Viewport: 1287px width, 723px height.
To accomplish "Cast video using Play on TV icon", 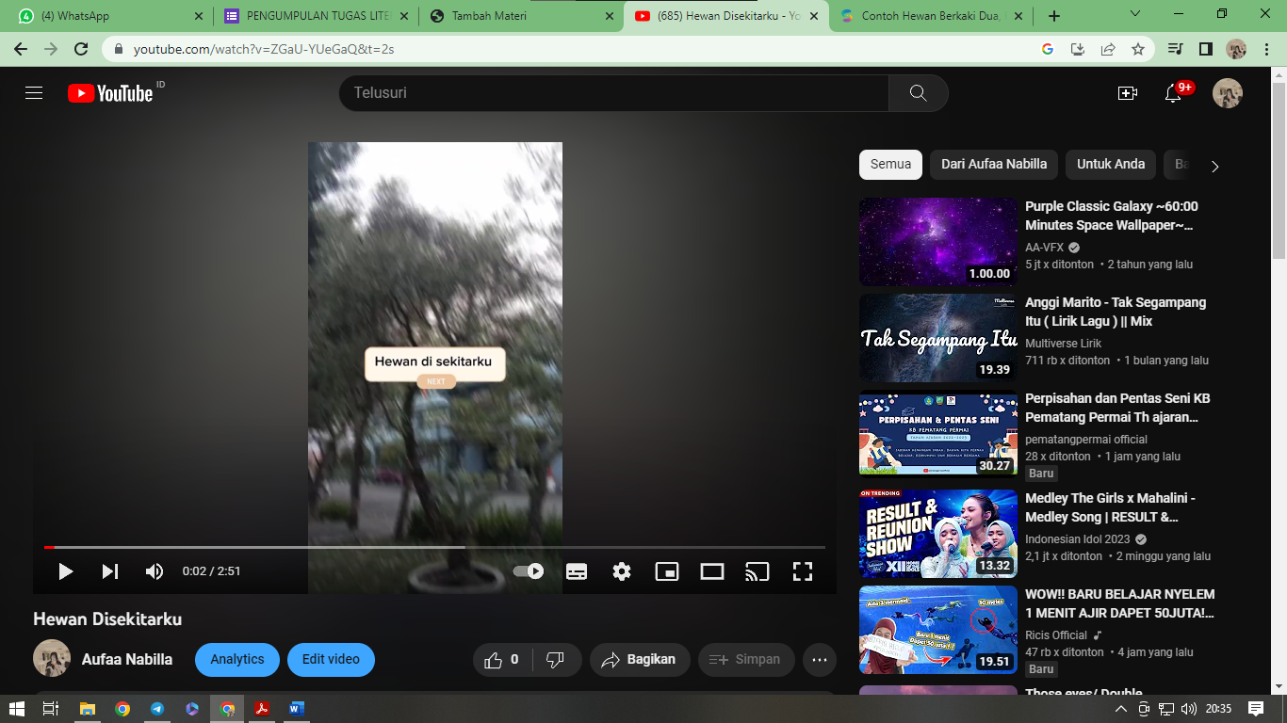I will click(757, 571).
